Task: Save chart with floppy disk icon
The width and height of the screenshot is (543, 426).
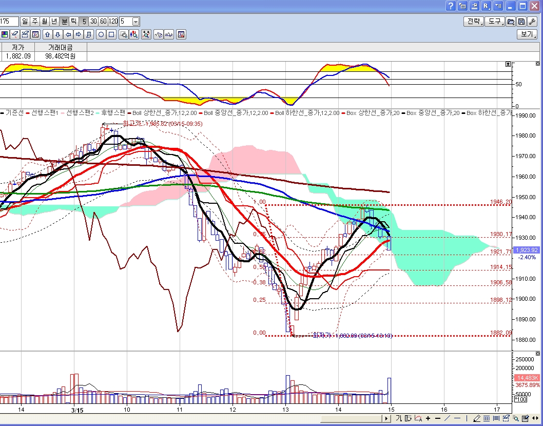Action: 521,22
